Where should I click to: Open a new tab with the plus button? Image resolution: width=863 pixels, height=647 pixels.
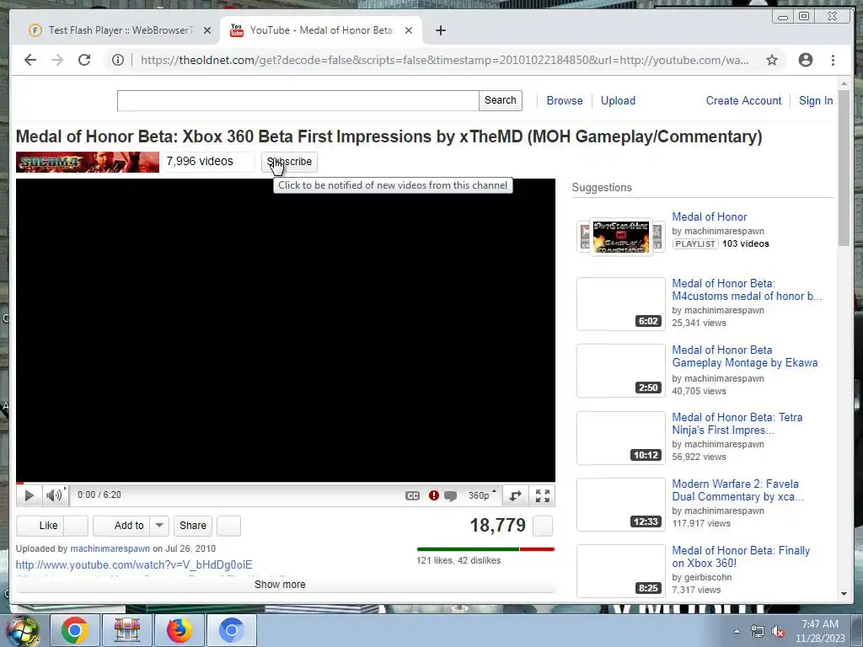pos(440,30)
